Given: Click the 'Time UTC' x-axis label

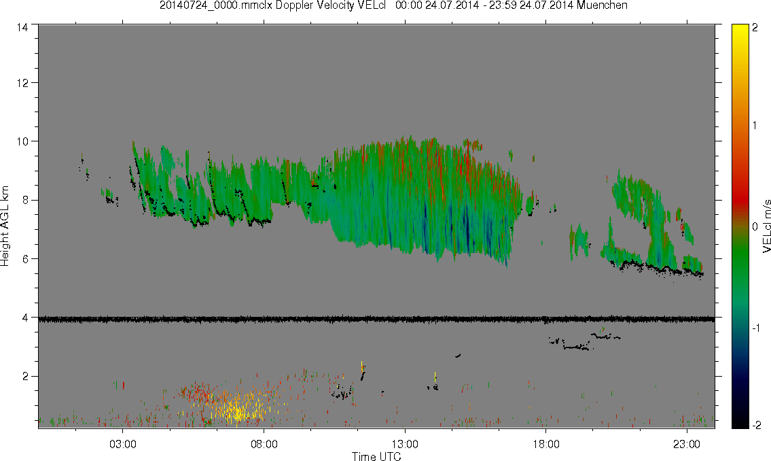Looking at the screenshot, I should 376,456.
